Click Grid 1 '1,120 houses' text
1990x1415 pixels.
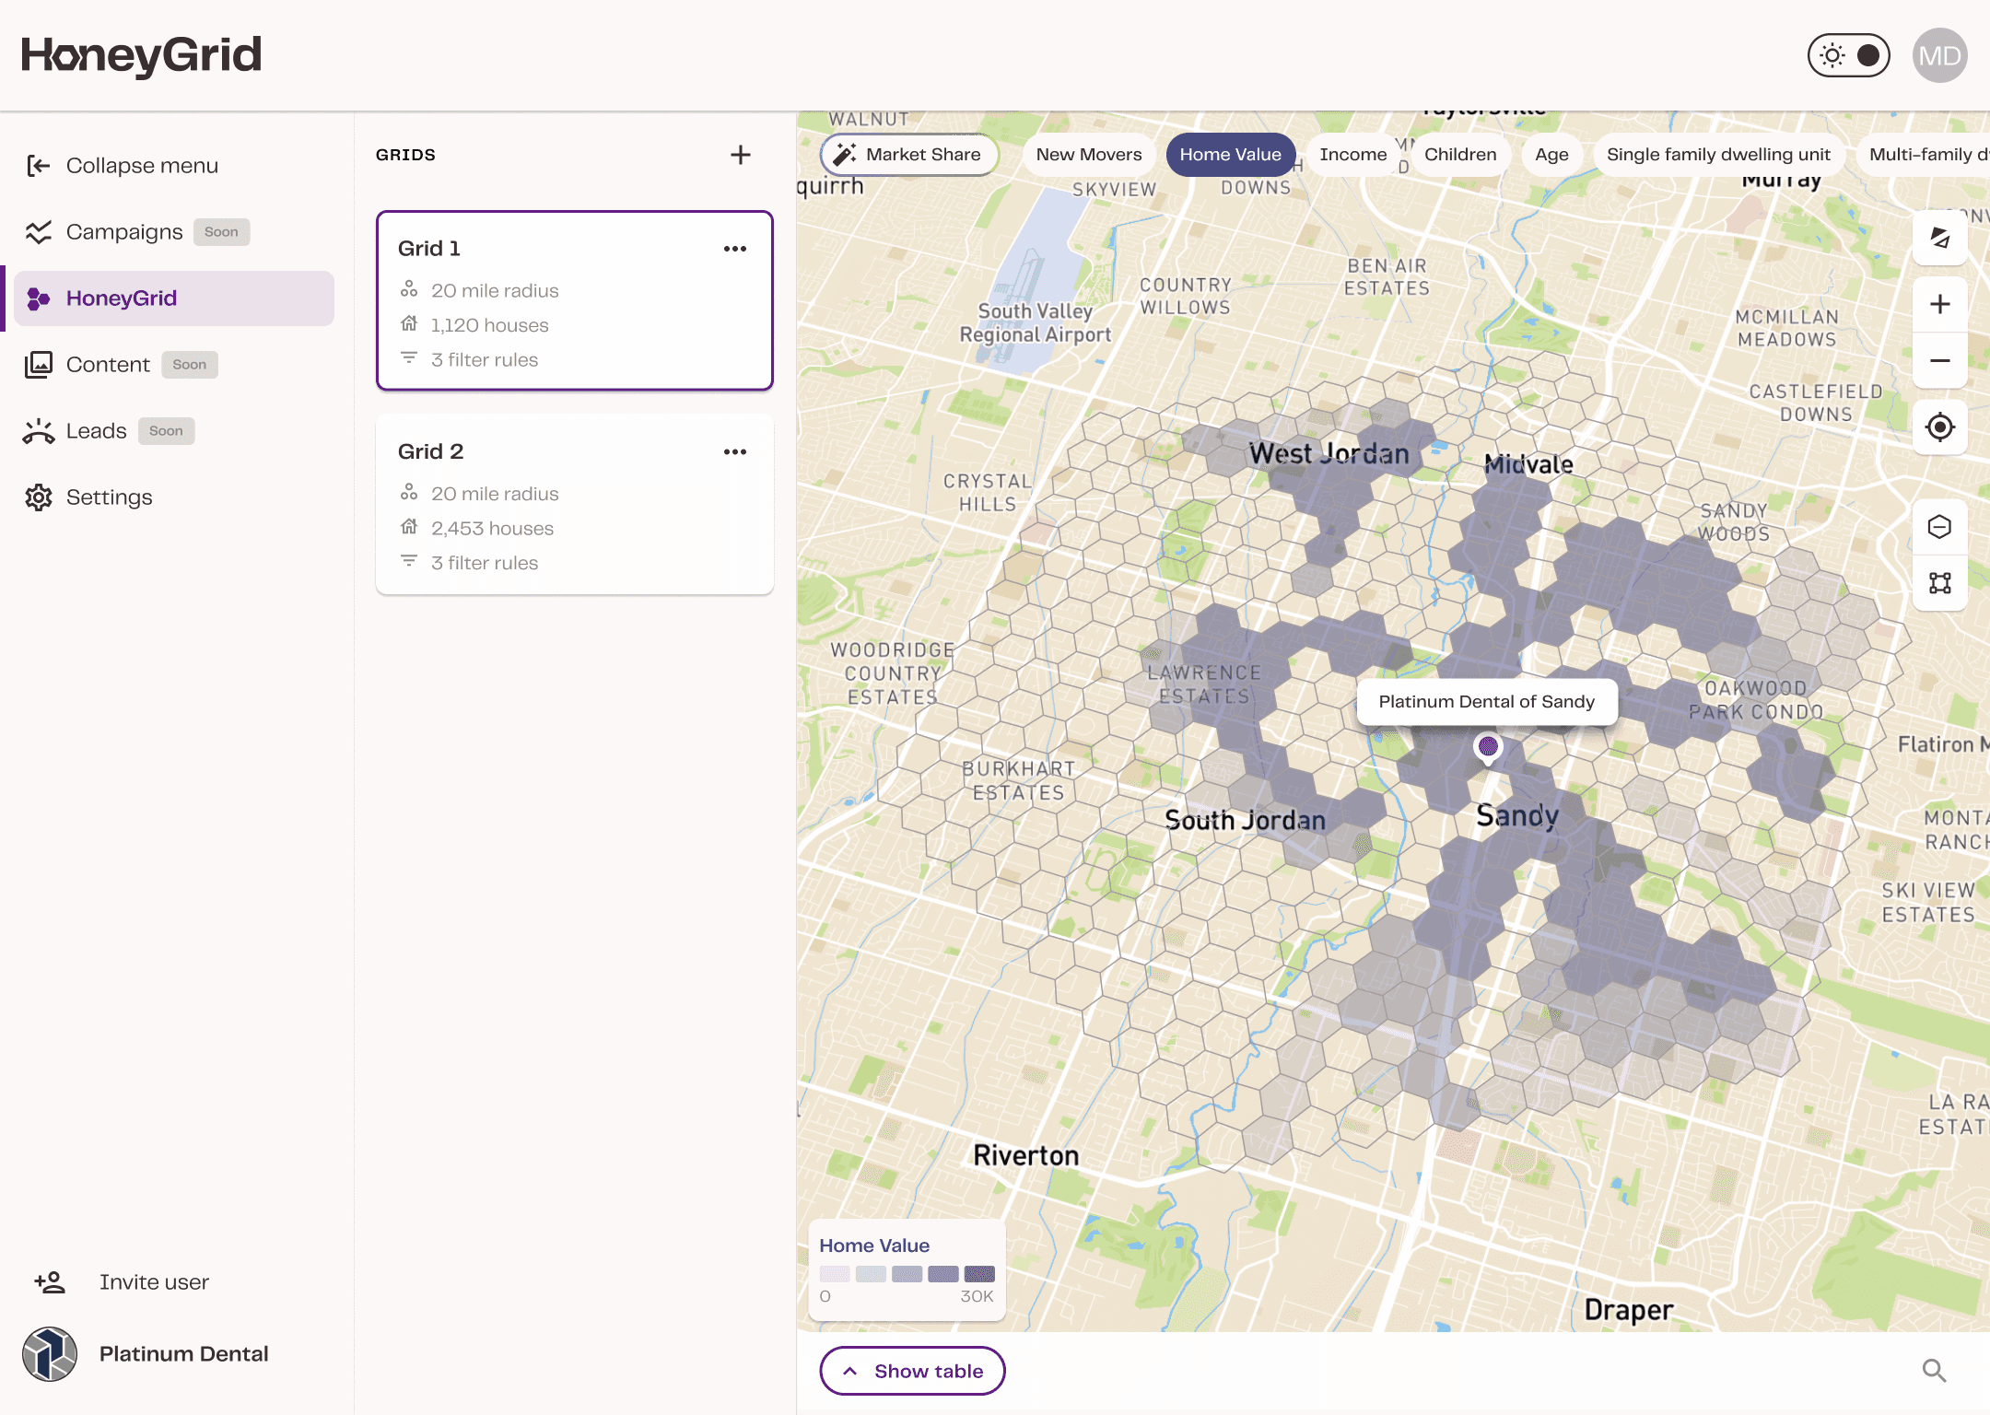(x=490, y=325)
